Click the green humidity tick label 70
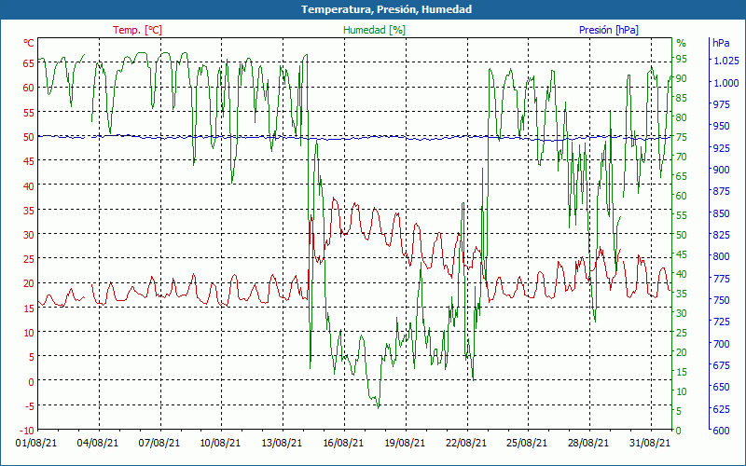This screenshot has width=746, height=466. (x=682, y=157)
